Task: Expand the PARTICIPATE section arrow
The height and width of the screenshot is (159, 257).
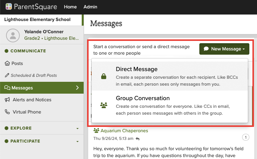Action: coord(78,141)
